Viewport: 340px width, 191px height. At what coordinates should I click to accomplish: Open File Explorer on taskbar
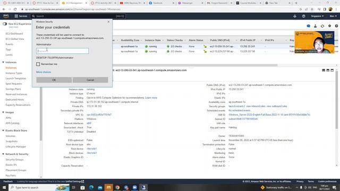tap(108, 187)
